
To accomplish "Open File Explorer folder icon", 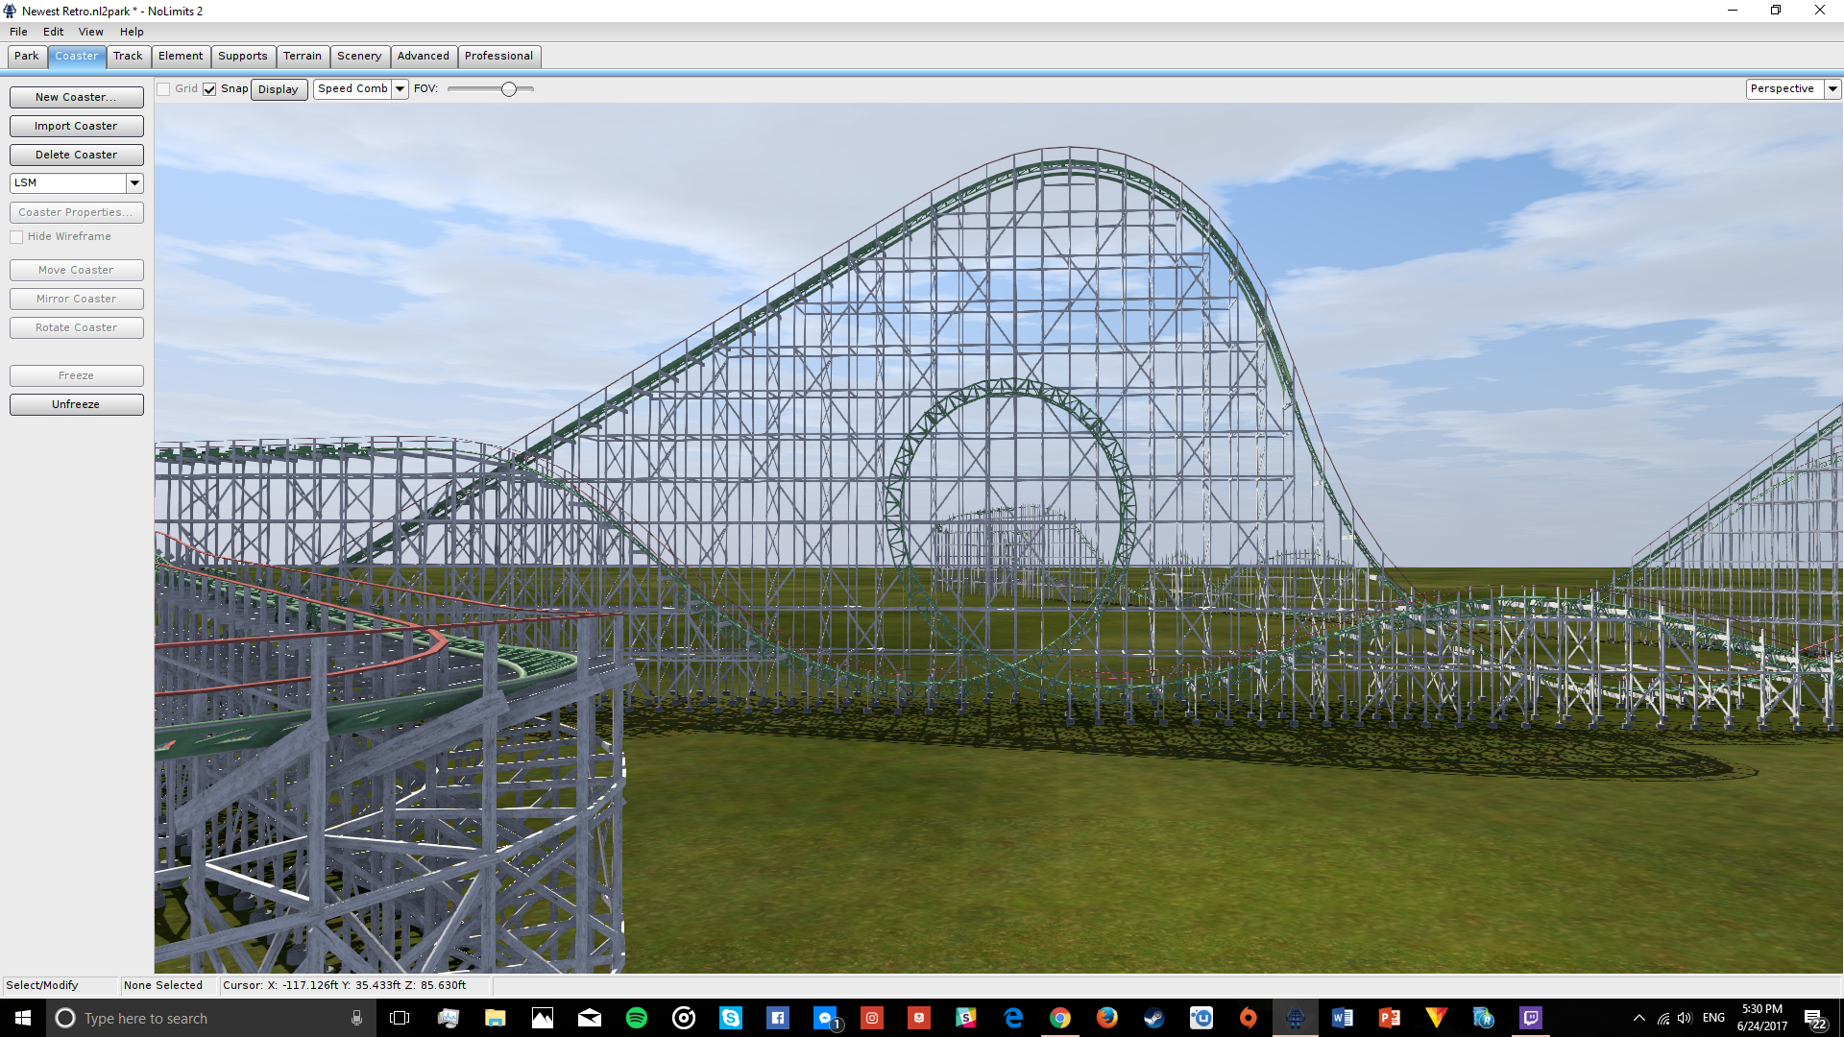I will click(x=495, y=1018).
